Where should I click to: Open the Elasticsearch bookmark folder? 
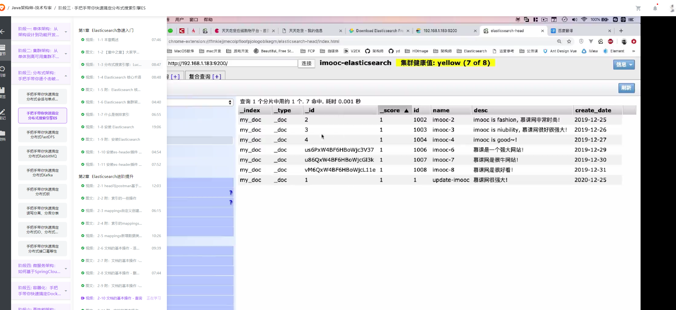click(x=472, y=51)
